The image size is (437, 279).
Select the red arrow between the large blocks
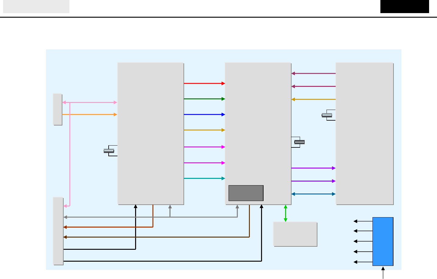click(x=204, y=83)
